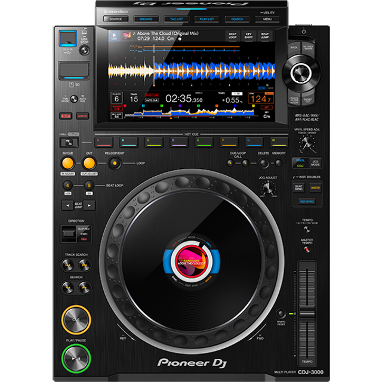This screenshot has width=382, height=382.
Task: Toggle the TIME MODE/AUTO CUE button
Action: pyautogui.click(x=74, y=99)
